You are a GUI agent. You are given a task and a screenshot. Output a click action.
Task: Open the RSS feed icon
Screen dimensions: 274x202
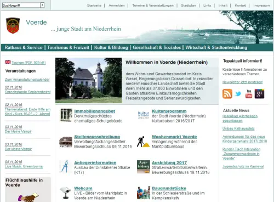click(227, 94)
